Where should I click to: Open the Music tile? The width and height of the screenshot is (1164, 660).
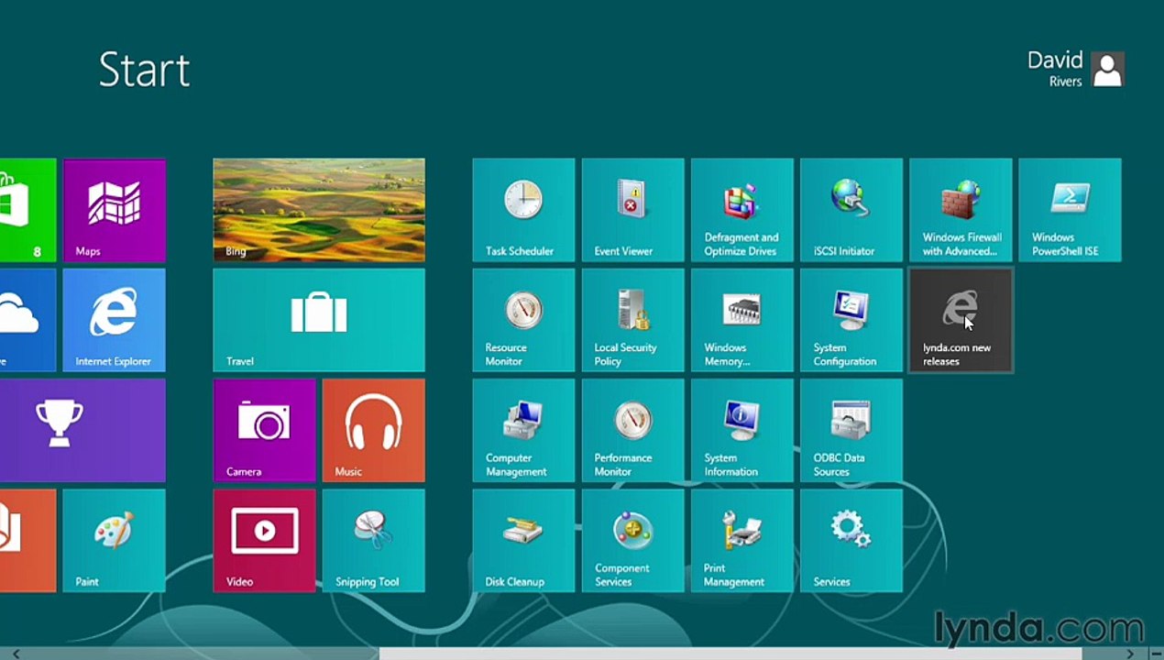[x=374, y=430]
